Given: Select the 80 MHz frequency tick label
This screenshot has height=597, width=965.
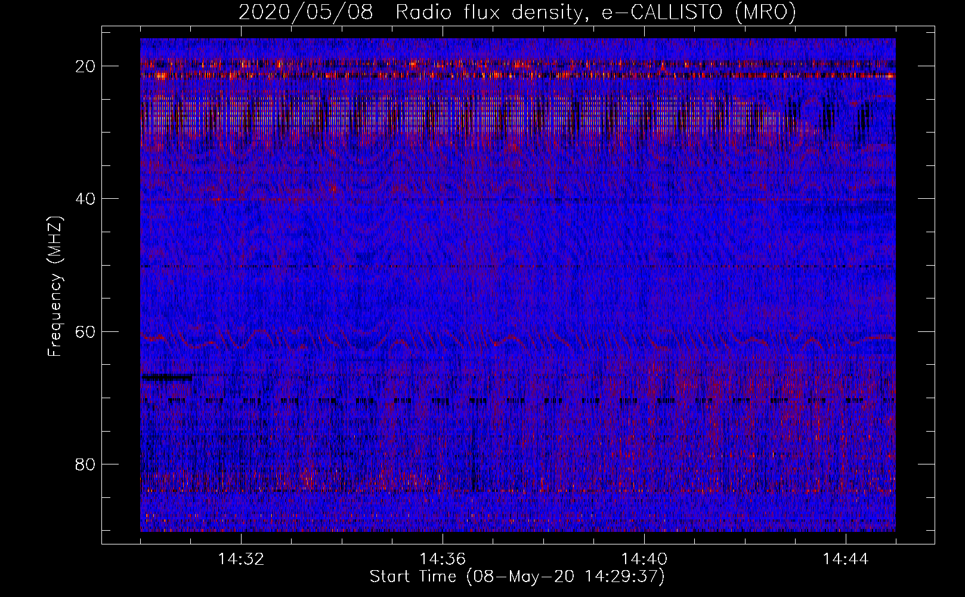Looking at the screenshot, I should [86, 464].
